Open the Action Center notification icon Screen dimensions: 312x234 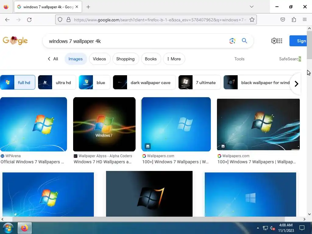(x=302, y=228)
